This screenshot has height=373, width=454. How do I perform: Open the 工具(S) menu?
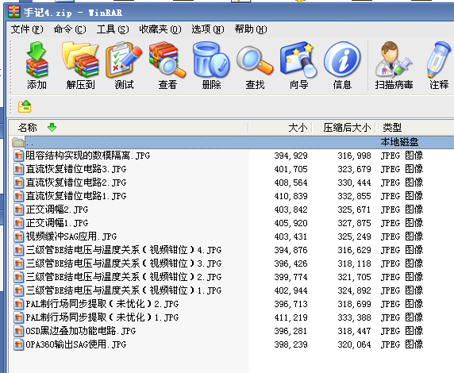click(113, 29)
